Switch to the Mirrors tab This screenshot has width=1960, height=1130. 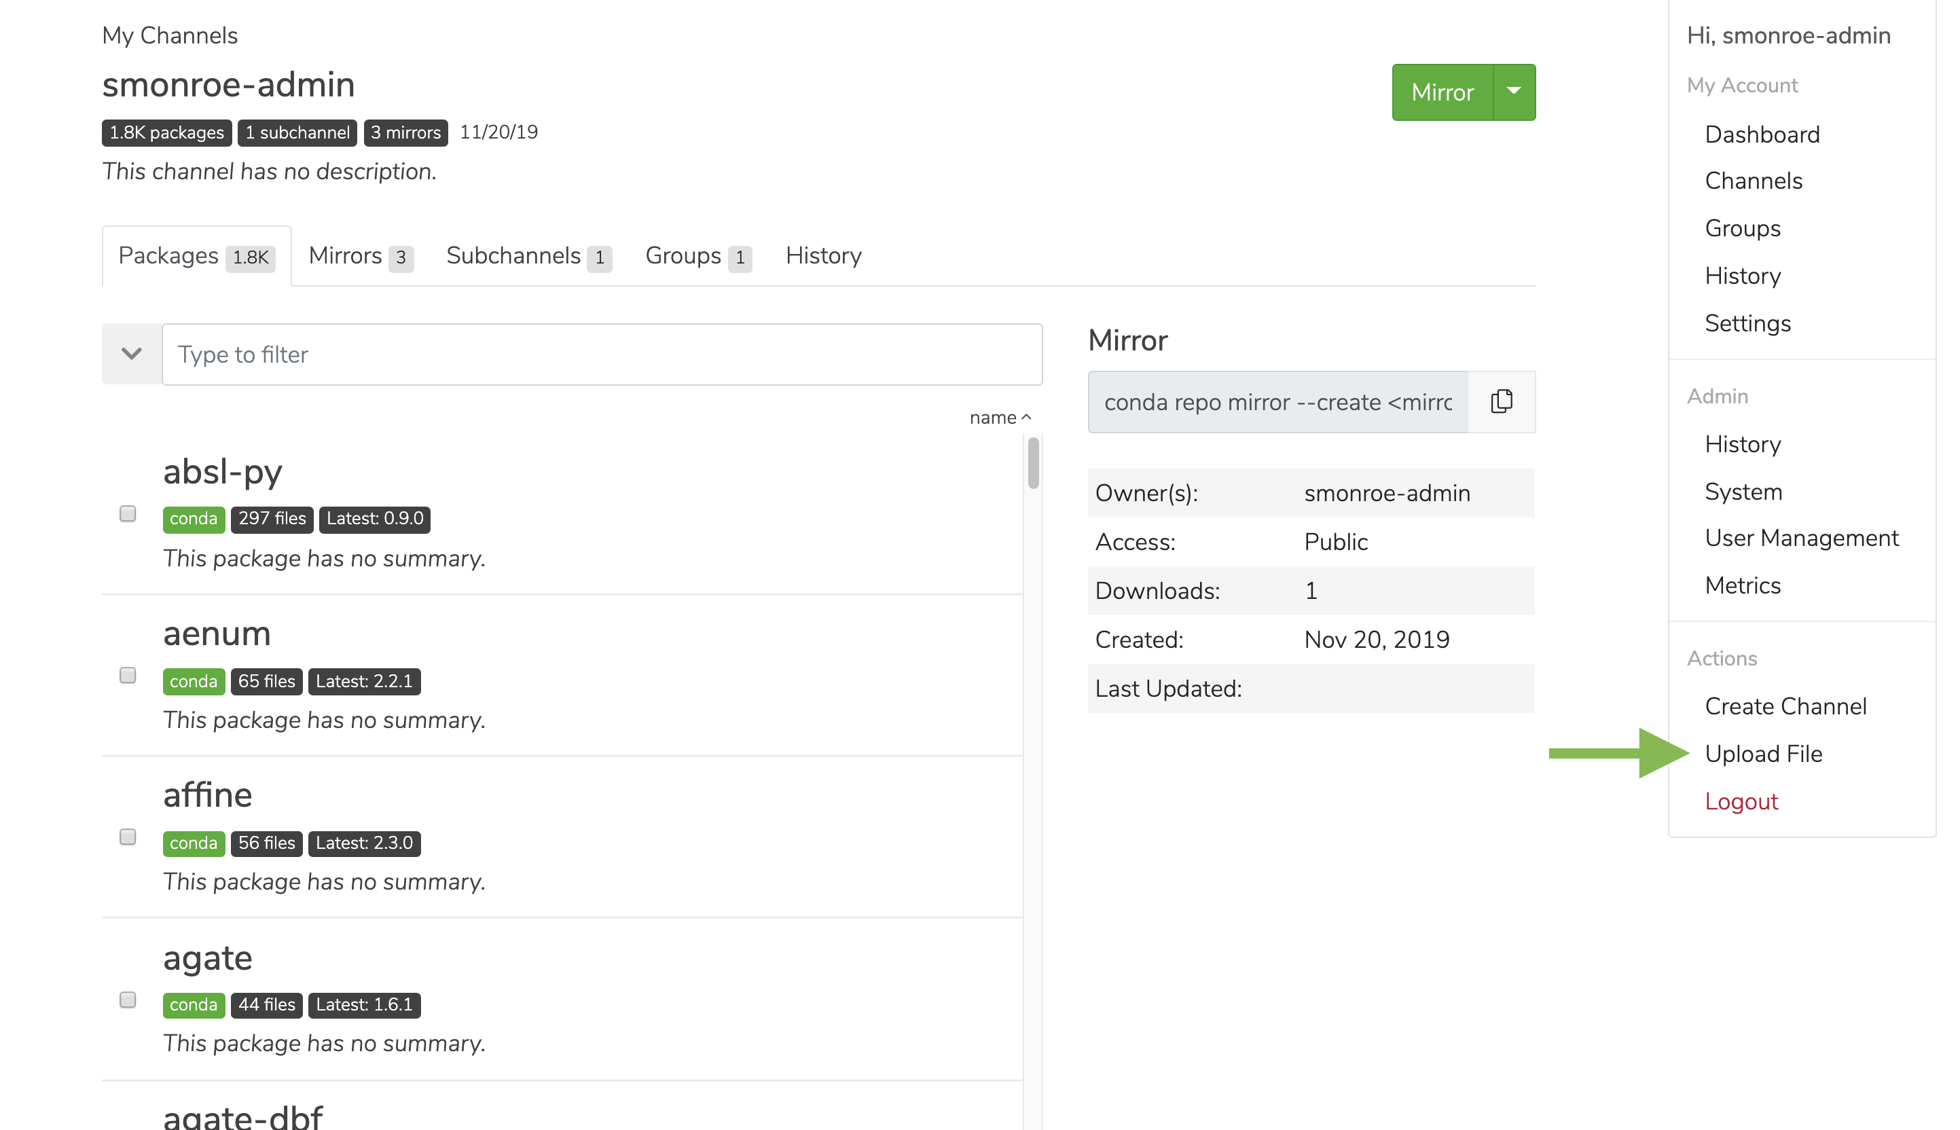coord(361,256)
